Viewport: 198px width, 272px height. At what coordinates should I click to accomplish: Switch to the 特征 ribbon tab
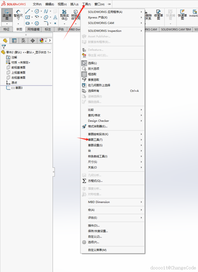[x=7, y=29]
